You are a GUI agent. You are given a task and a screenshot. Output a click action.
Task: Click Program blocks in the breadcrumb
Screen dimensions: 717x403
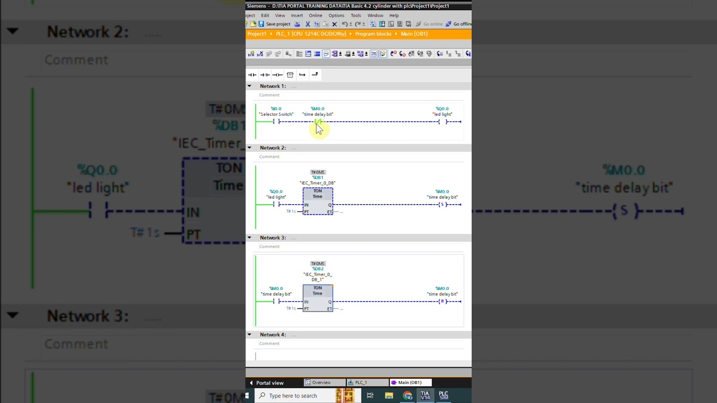coord(373,34)
